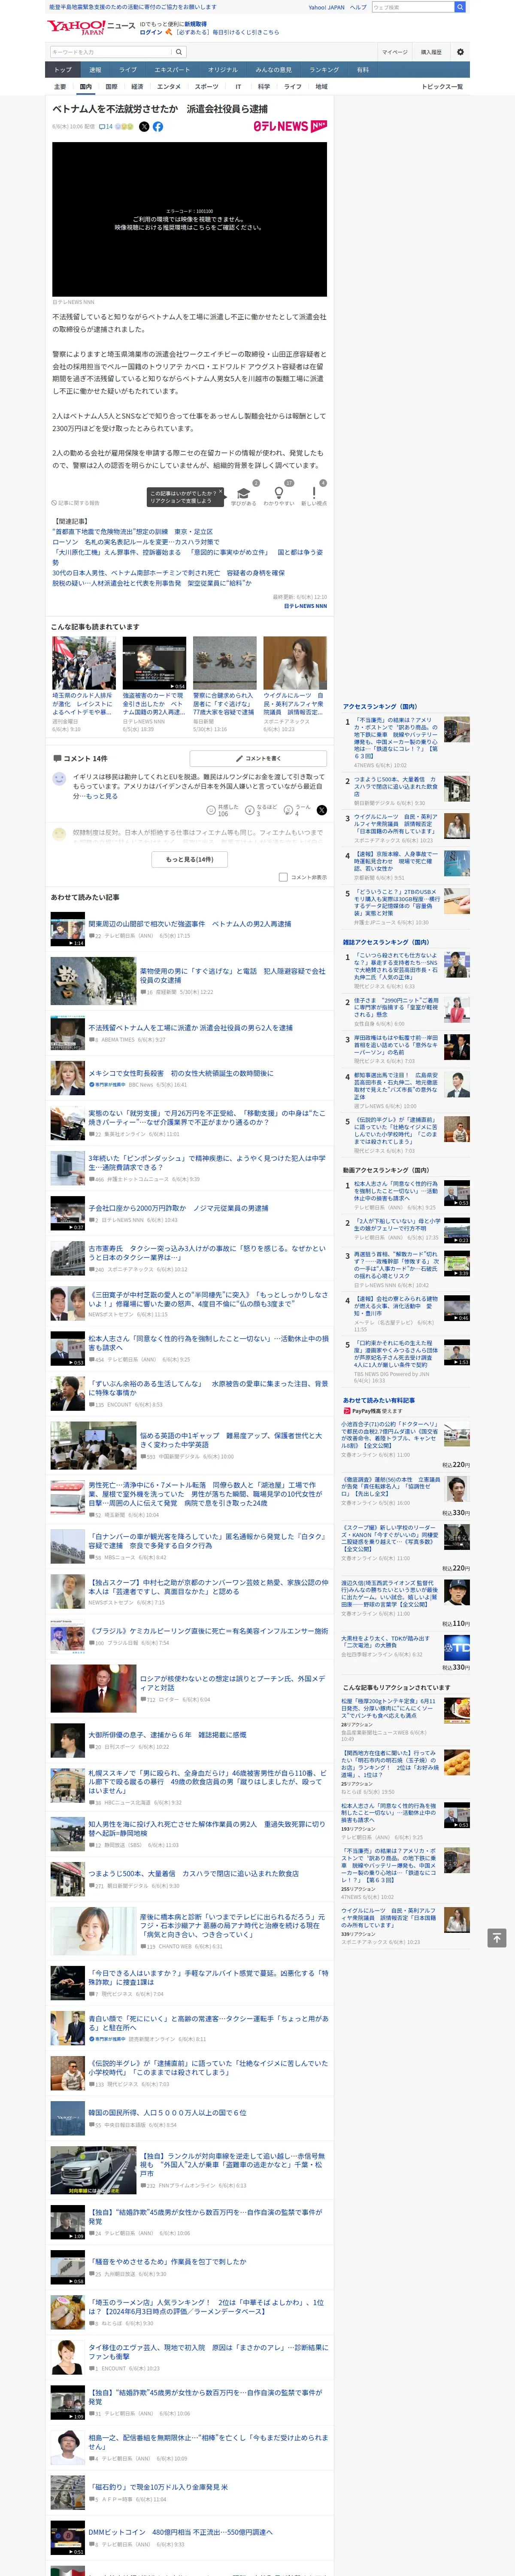Open the エンタメ category
Screen dimensions: 515x2576
(x=169, y=87)
